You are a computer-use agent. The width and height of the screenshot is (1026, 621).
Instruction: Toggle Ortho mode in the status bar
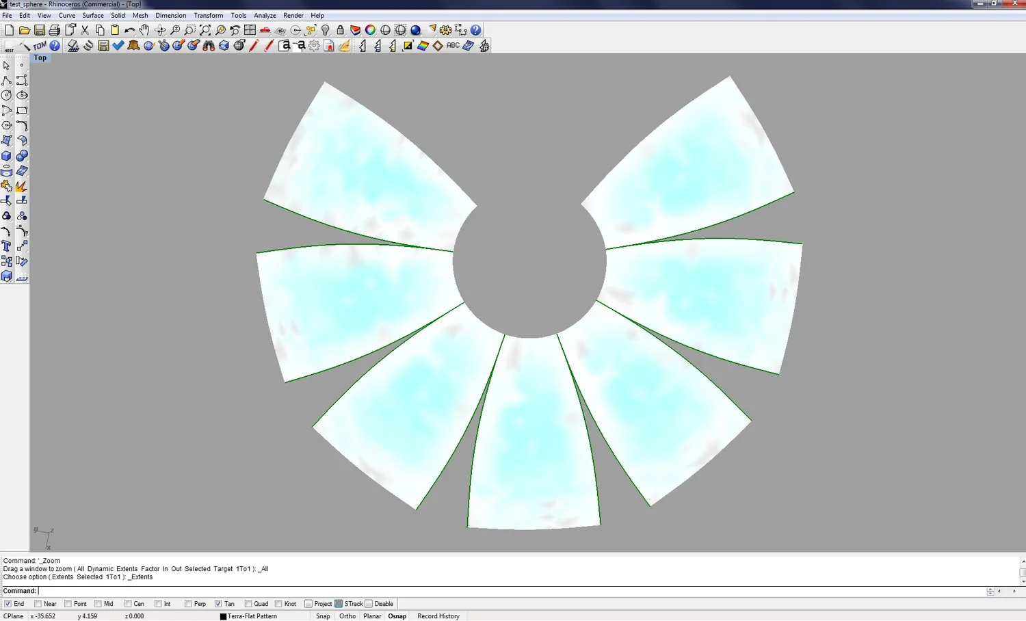pyautogui.click(x=347, y=616)
